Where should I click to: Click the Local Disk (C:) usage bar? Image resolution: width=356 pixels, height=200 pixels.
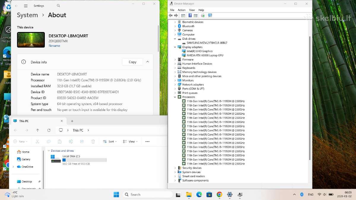click(84, 160)
